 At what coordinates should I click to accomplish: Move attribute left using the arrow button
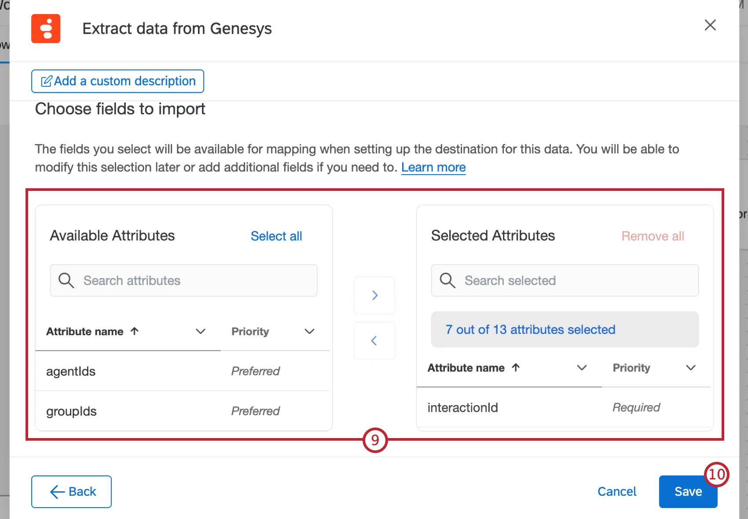pyautogui.click(x=374, y=340)
